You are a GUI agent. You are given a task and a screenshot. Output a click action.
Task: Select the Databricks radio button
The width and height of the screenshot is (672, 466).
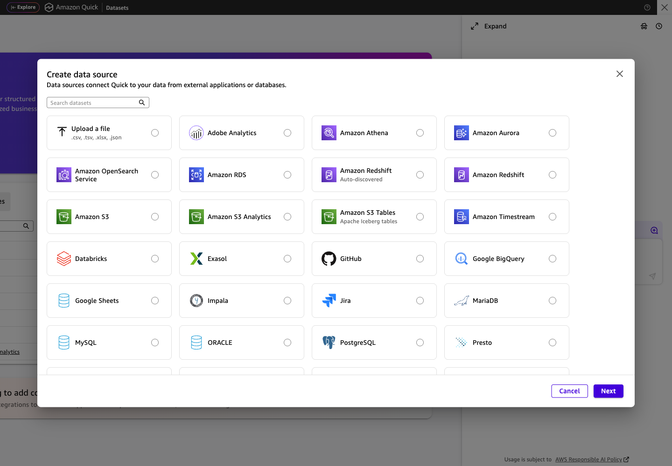(x=155, y=259)
